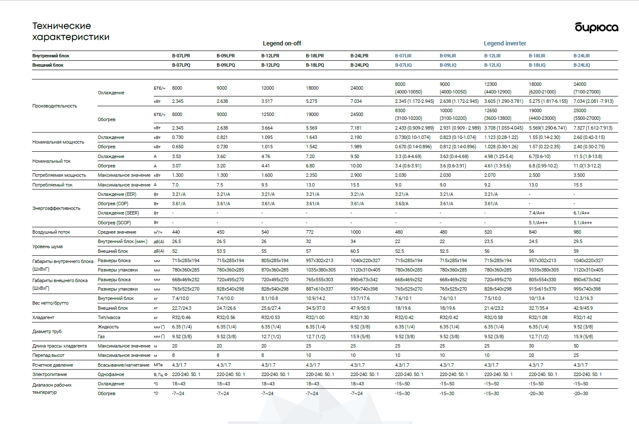Image resolution: width=639 pixels, height=424 pixels.
Task: Click the Хладагент row label
Action: click(x=43, y=317)
